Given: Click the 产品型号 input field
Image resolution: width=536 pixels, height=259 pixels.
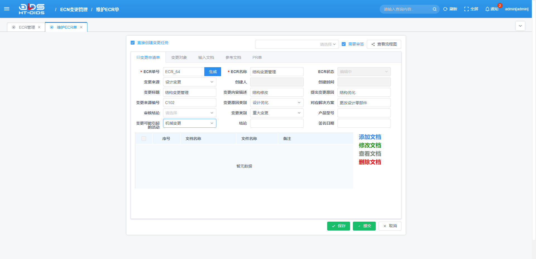Looking at the screenshot, I should click(x=364, y=113).
